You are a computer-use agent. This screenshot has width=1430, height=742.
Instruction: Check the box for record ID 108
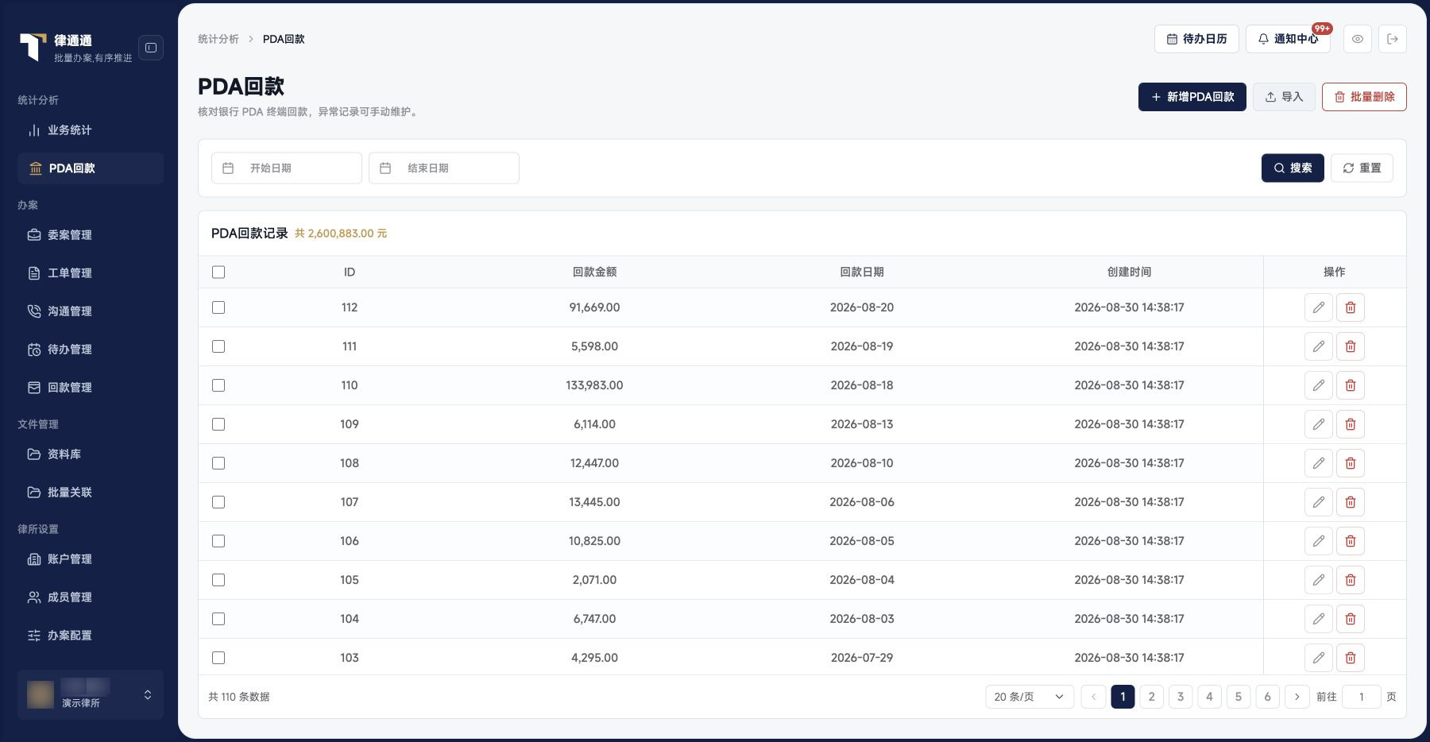[218, 463]
